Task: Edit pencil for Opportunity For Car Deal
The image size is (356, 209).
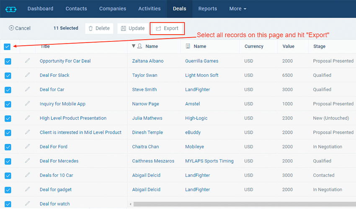Action: click(27, 61)
